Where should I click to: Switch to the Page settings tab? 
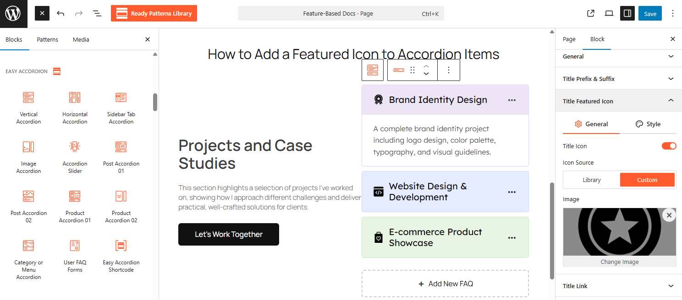(569, 39)
